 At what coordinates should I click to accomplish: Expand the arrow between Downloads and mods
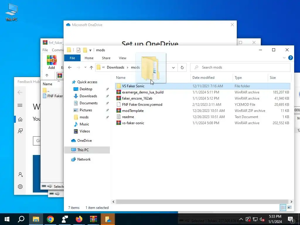(x=128, y=67)
